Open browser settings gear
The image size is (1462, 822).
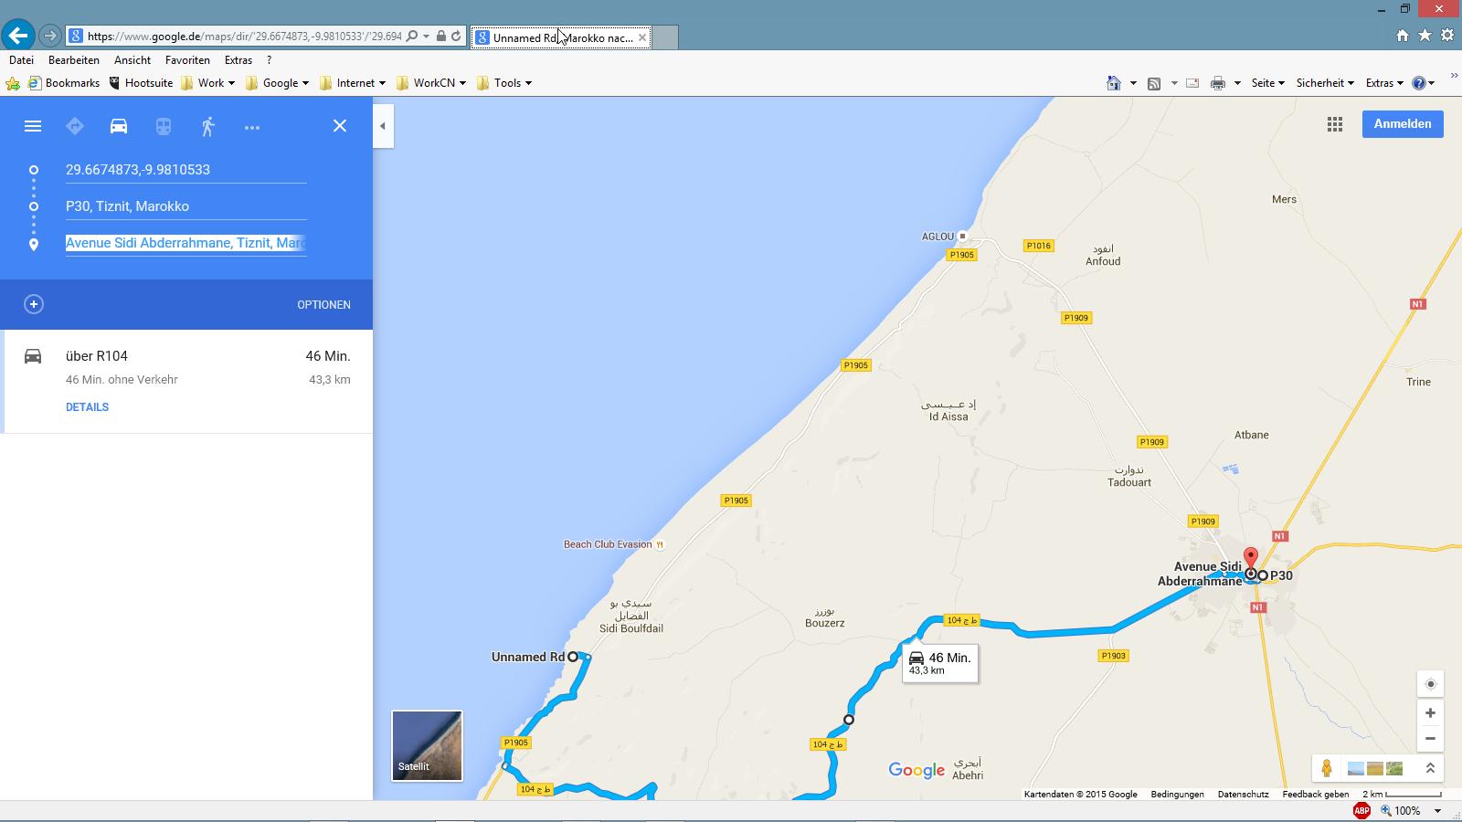pyautogui.click(x=1446, y=36)
